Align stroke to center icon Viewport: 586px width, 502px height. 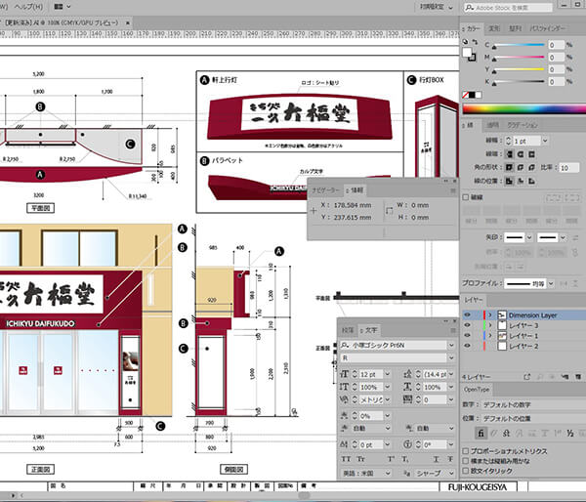point(509,181)
